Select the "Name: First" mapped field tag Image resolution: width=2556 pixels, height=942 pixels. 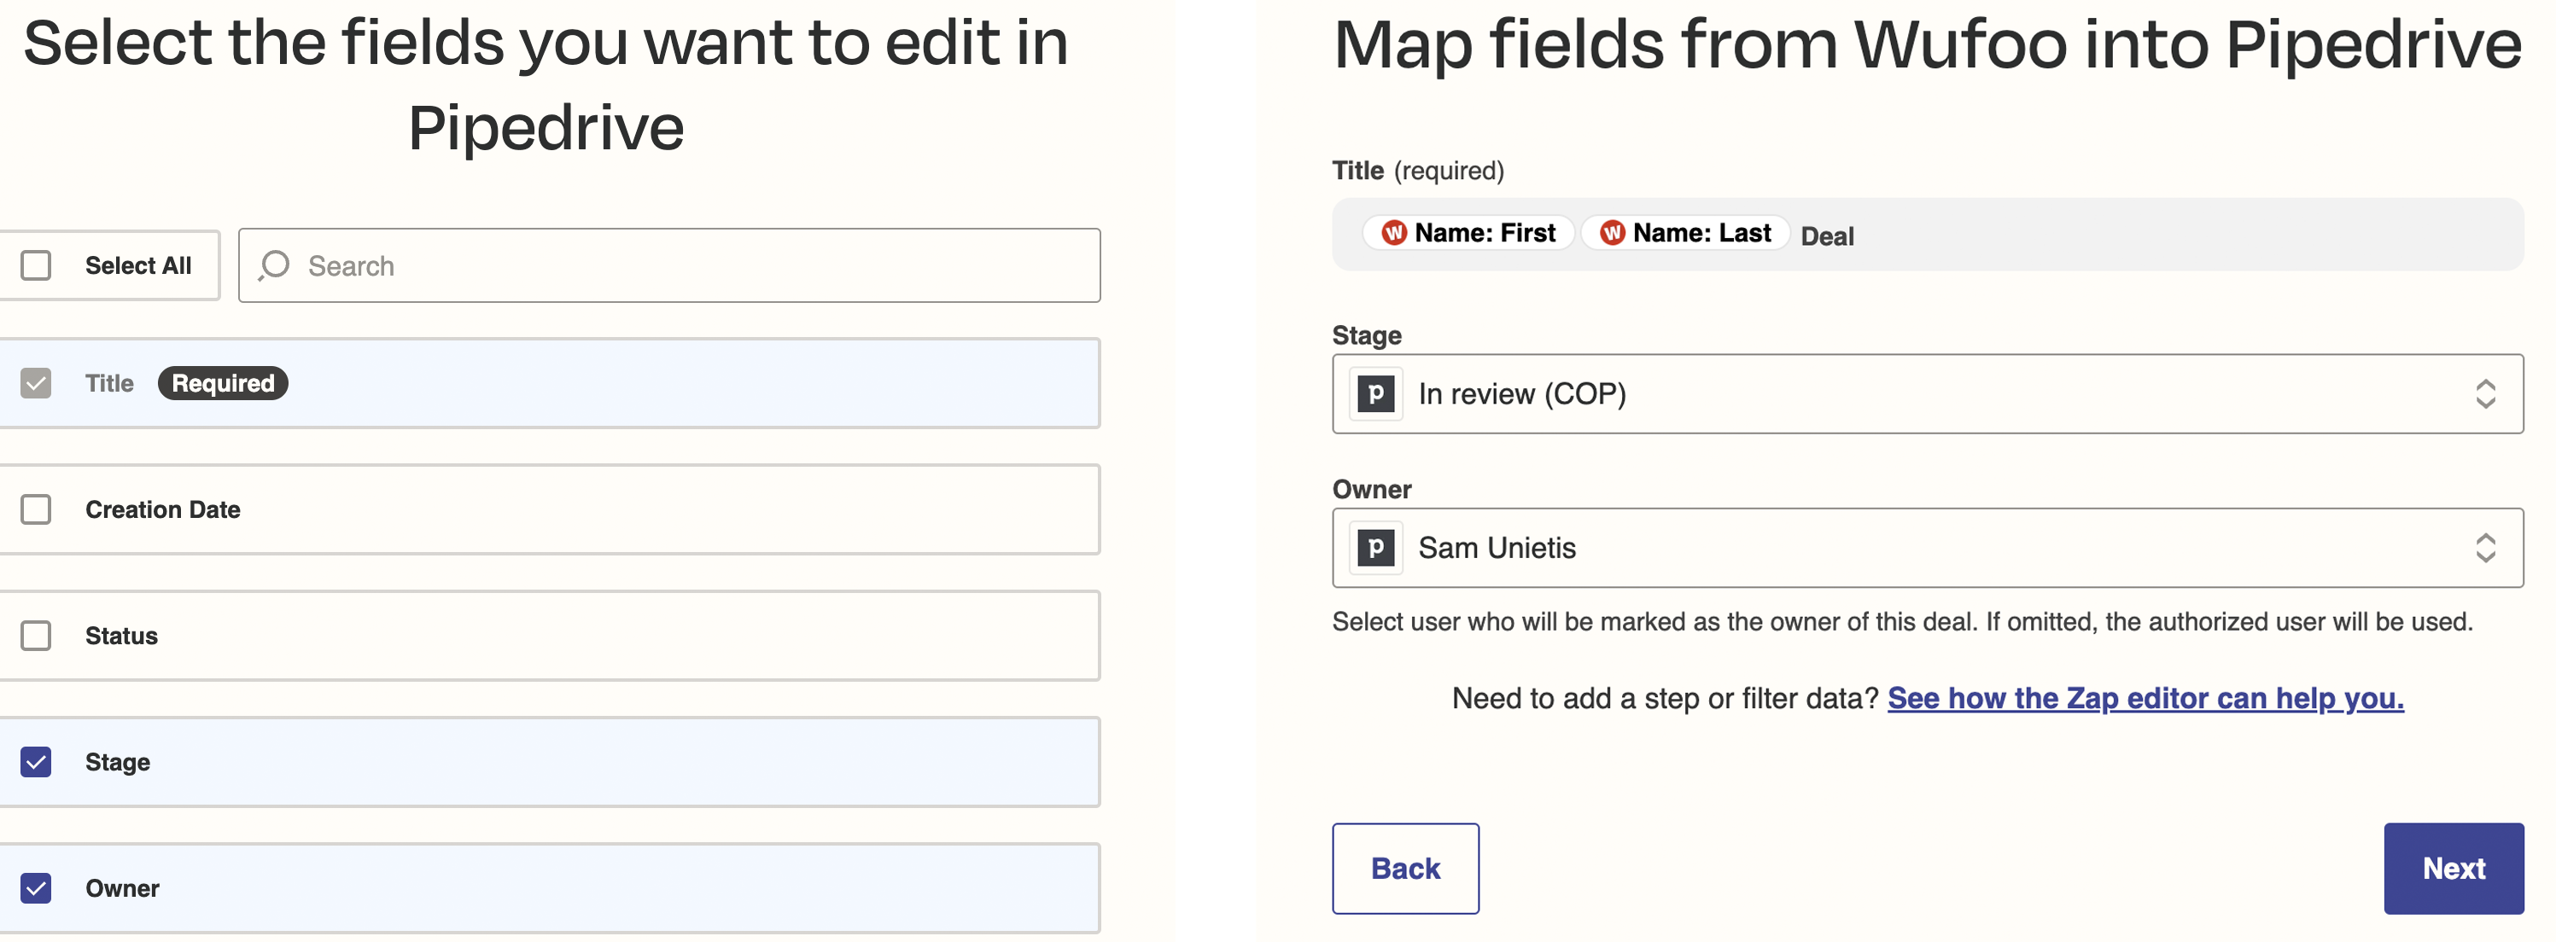point(1468,233)
